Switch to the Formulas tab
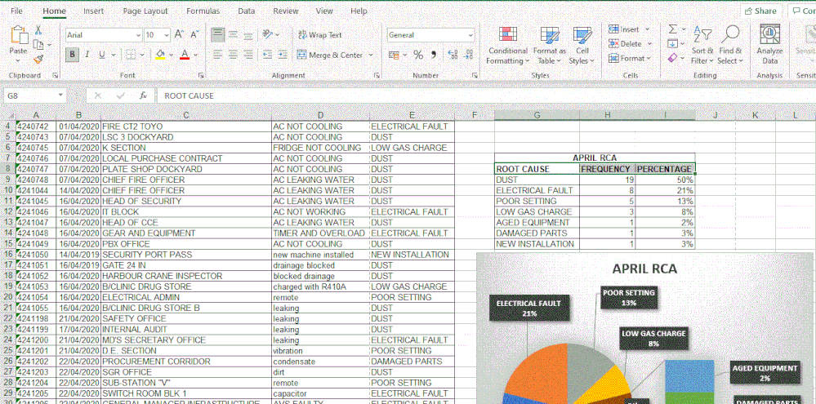This screenshot has width=816, height=404. (x=203, y=11)
